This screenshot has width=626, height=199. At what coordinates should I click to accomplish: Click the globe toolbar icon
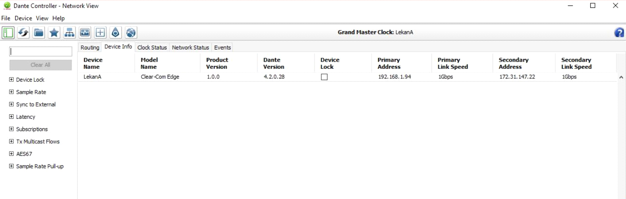(x=131, y=32)
